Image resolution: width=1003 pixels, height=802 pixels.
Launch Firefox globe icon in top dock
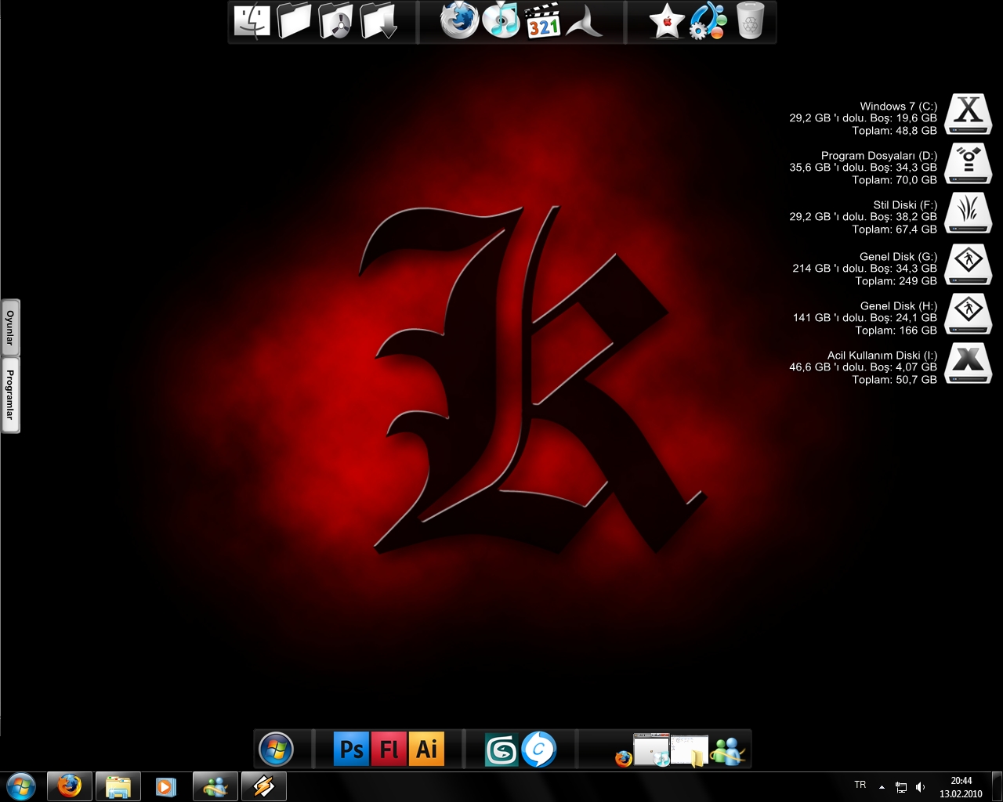459,21
